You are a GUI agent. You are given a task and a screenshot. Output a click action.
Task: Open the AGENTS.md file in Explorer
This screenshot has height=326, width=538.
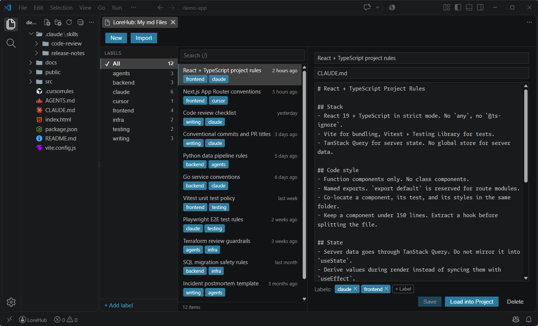pos(60,101)
